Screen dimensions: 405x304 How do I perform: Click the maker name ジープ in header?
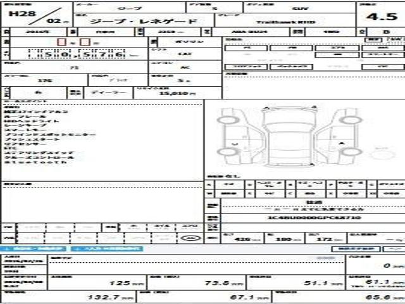(x=130, y=8)
